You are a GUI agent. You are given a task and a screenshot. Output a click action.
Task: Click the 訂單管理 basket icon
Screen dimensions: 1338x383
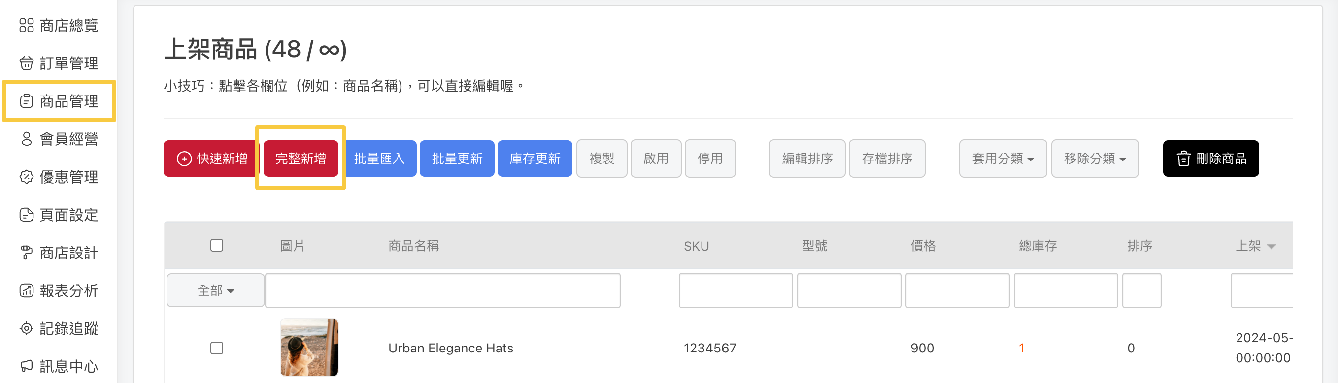27,64
